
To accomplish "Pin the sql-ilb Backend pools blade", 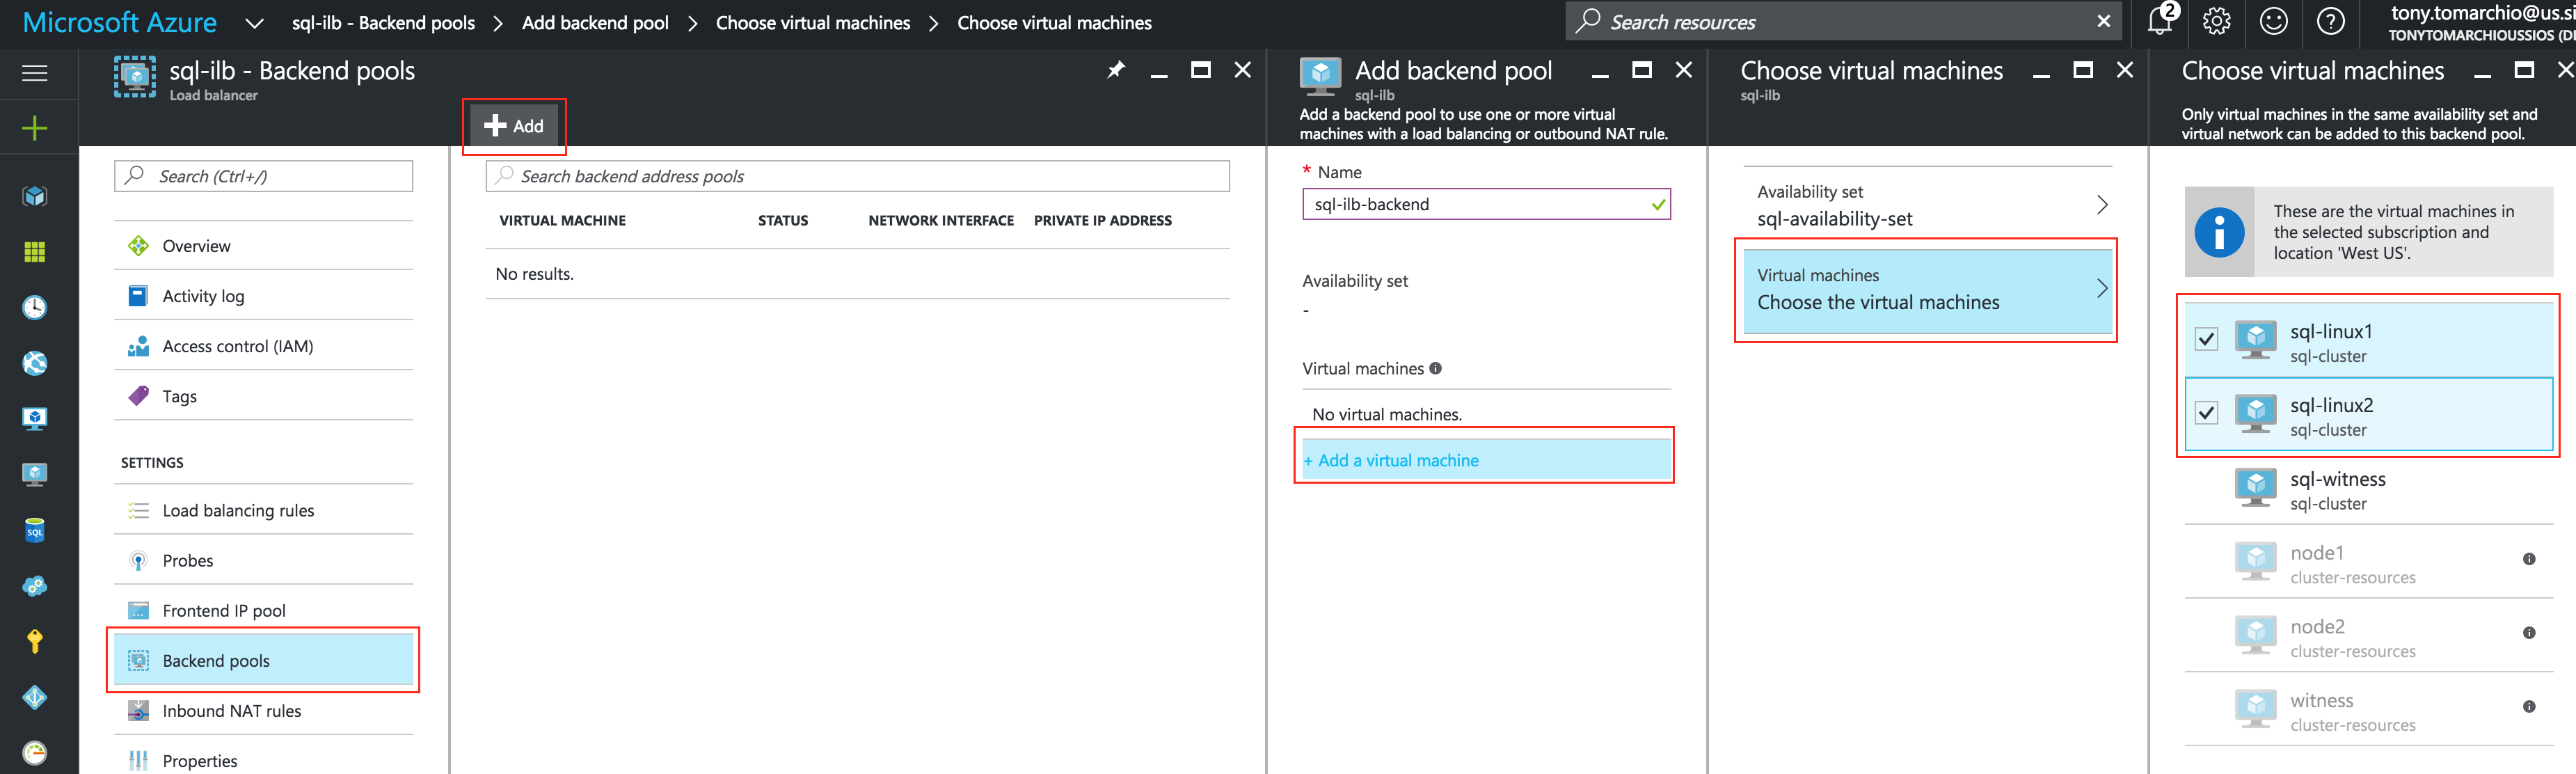I will (x=1116, y=70).
